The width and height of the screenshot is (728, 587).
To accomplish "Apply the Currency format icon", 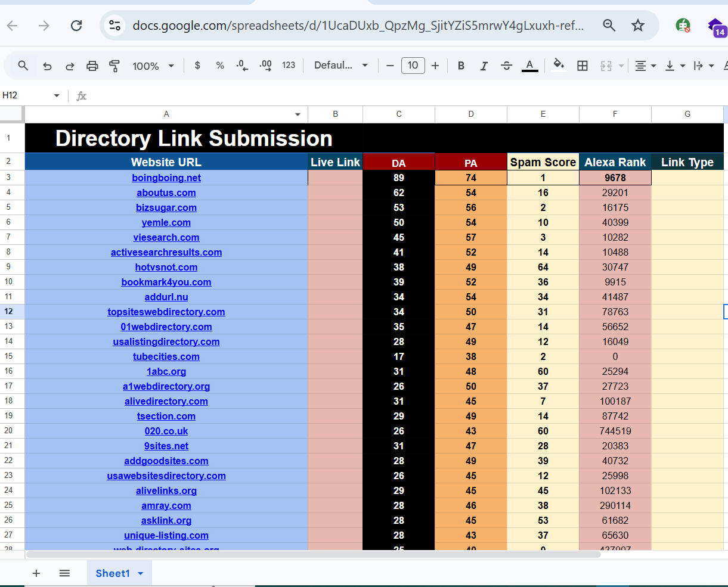I will point(197,66).
